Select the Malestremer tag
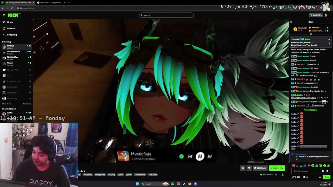Viewport: 333px width, 187px height. (140, 175)
